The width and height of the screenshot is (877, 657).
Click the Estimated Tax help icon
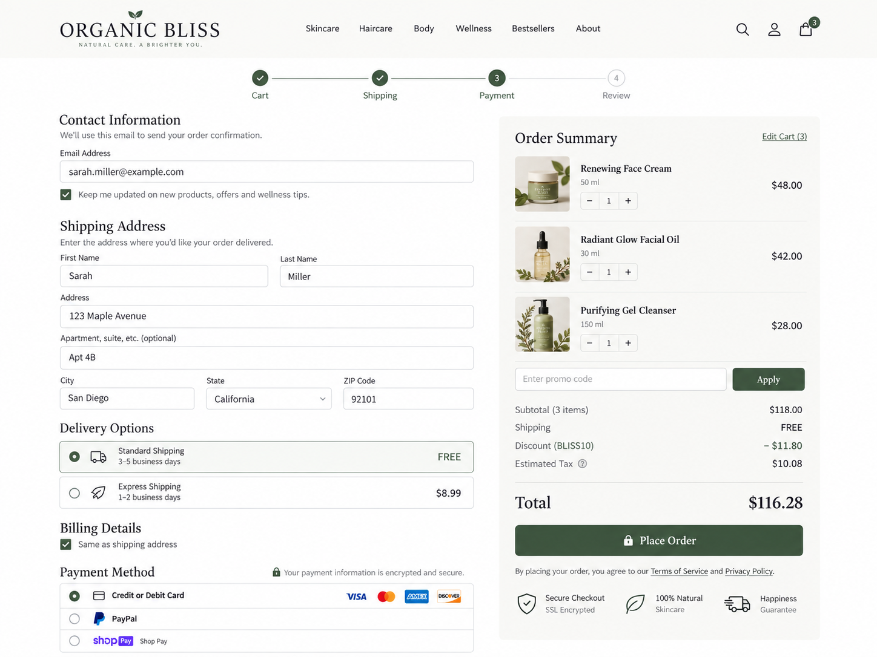582,464
